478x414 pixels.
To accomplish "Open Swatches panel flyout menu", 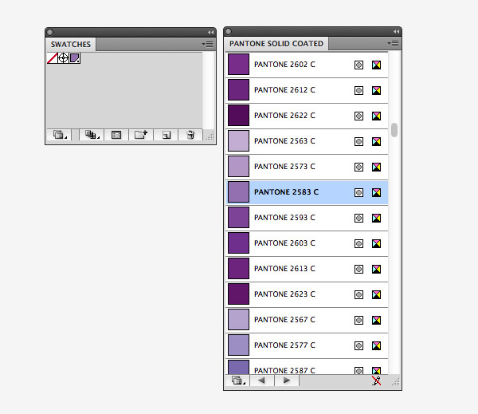I will [x=208, y=44].
